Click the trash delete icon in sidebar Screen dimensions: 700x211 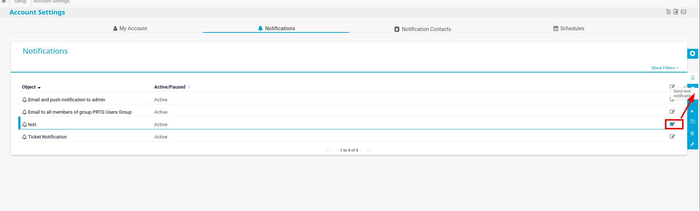692,133
